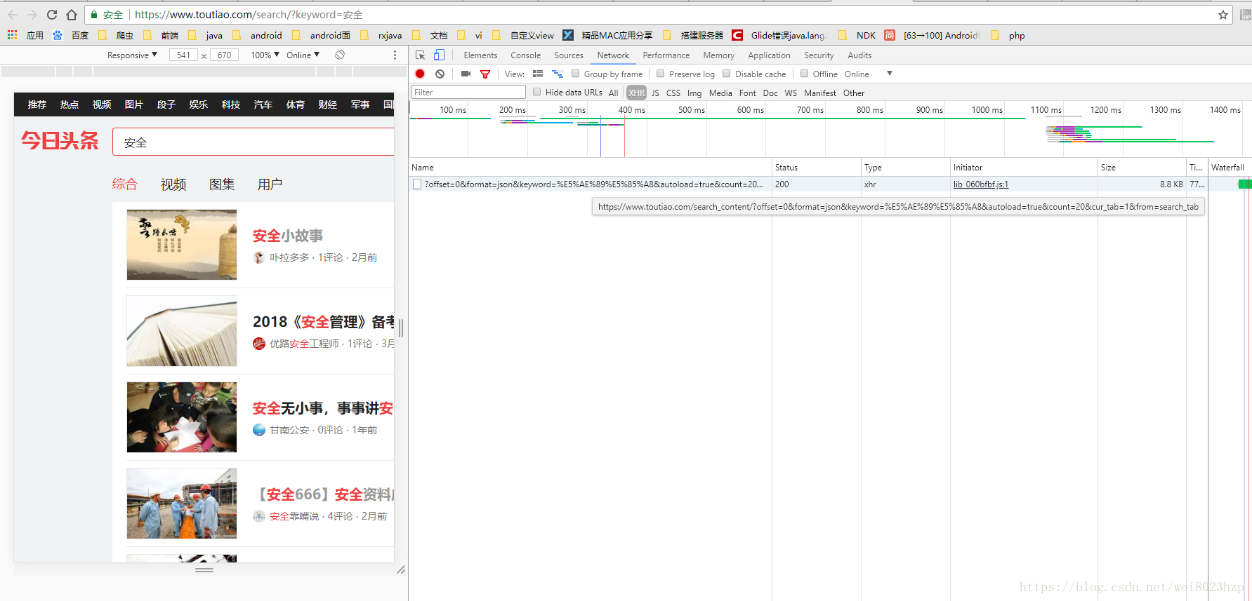Toggle the network filter funnel icon
The width and height of the screenshot is (1252, 601).
(485, 74)
